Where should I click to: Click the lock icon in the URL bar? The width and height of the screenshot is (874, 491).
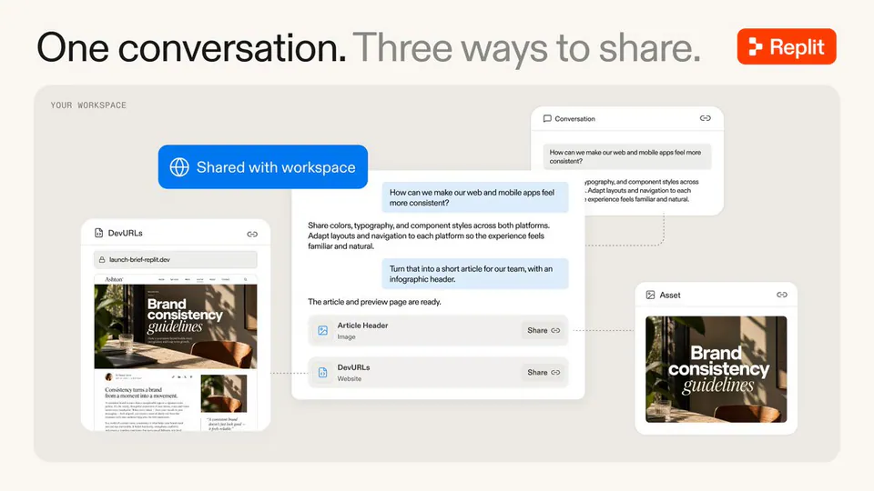tap(102, 259)
